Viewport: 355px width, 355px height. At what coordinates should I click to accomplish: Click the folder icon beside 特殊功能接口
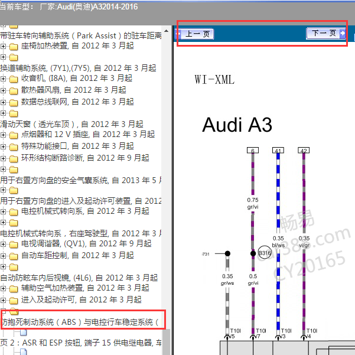click(x=14, y=147)
